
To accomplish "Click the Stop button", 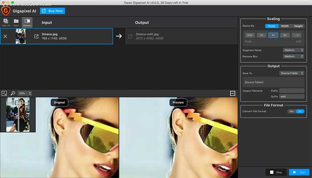I will (276, 172).
